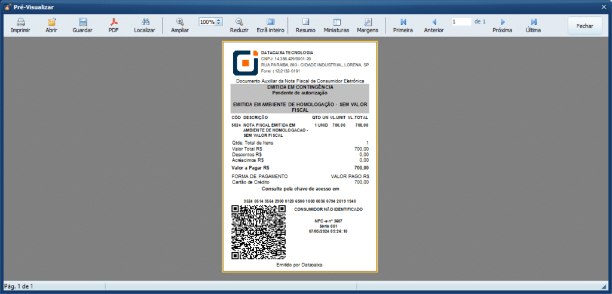Go to the Próxima page
This screenshot has height=294, width=612.
502,26
